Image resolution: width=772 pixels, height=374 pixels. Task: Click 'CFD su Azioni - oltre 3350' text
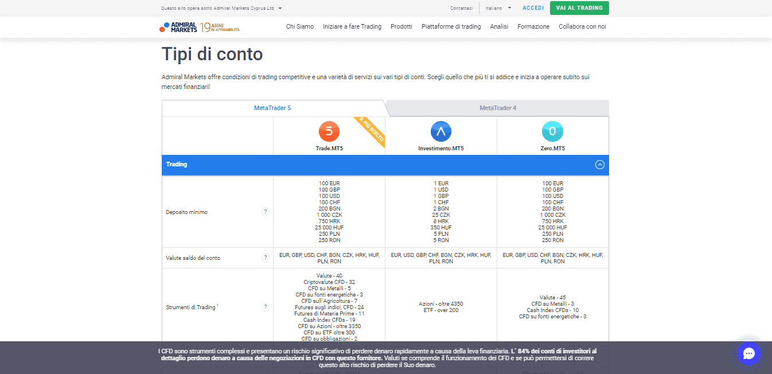(x=329, y=326)
